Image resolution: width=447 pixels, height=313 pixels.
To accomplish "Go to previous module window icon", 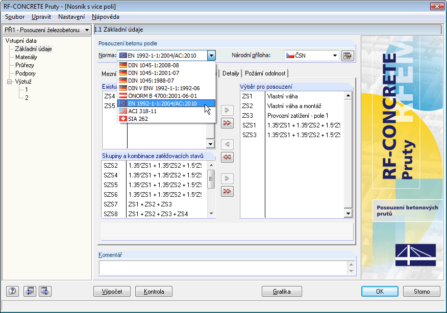I will 30,291.
